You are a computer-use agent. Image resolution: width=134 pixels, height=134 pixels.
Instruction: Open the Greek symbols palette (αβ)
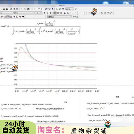[20, 17]
